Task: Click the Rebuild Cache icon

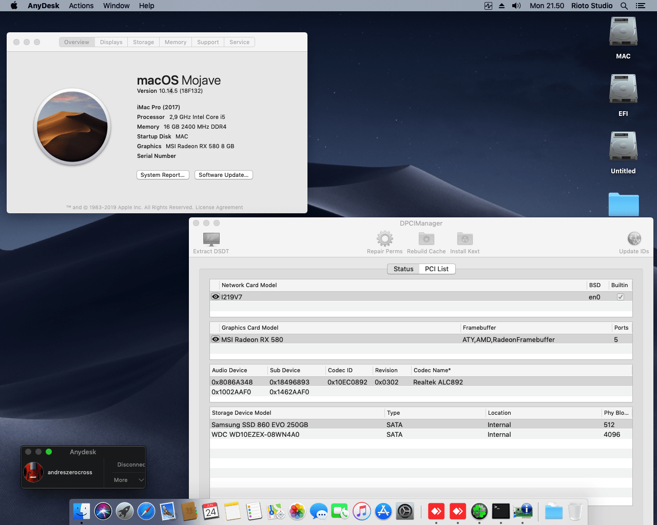Action: [x=426, y=239]
